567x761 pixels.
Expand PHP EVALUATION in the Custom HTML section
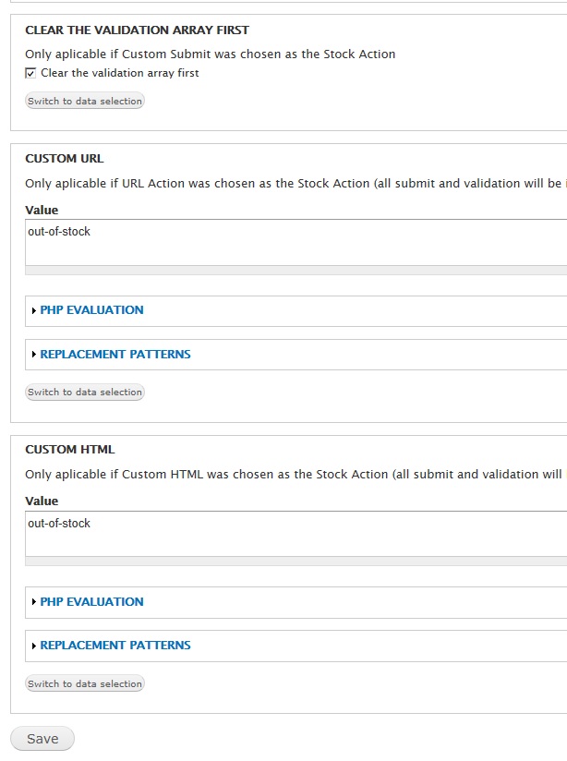pyautogui.click(x=90, y=602)
